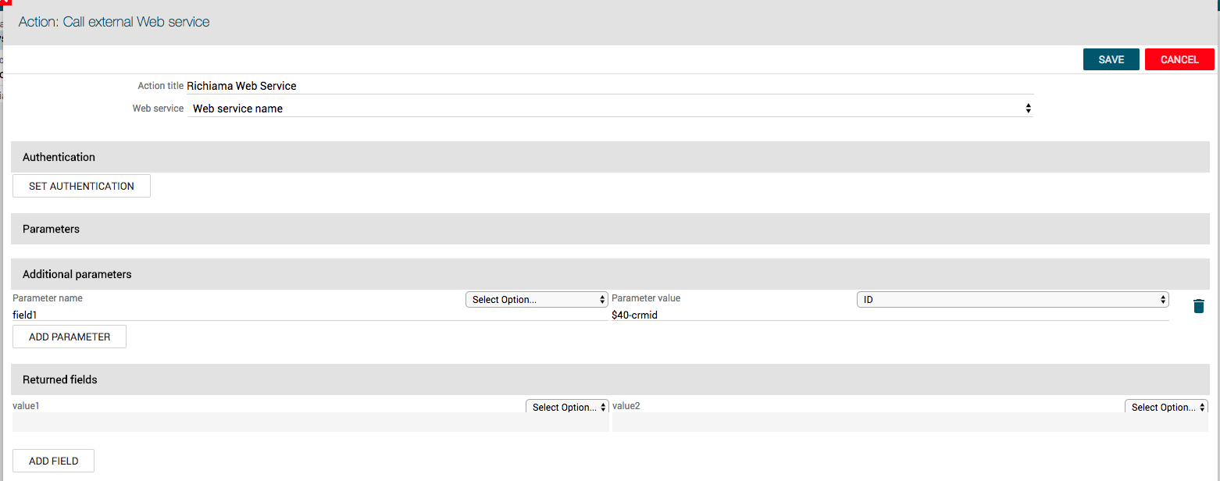This screenshot has height=481, width=1220.
Task: Save the web service action
Action: coord(1111,59)
